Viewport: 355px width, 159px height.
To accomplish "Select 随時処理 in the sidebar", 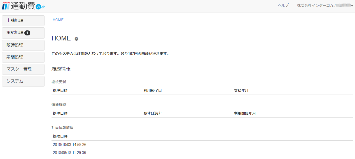I will click(x=23, y=45).
